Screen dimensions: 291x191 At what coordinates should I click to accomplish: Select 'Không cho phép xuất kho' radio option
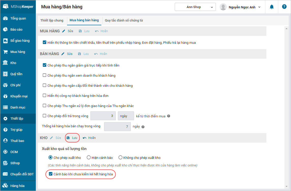pos(120,158)
